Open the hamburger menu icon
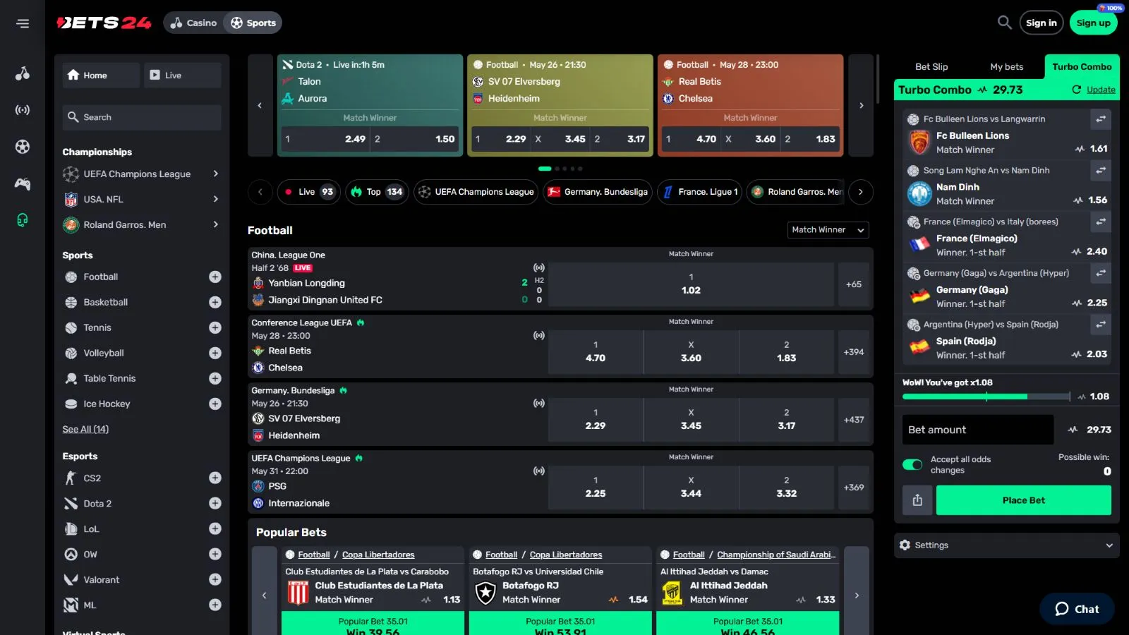Viewport: 1129px width, 635px height. point(23,23)
